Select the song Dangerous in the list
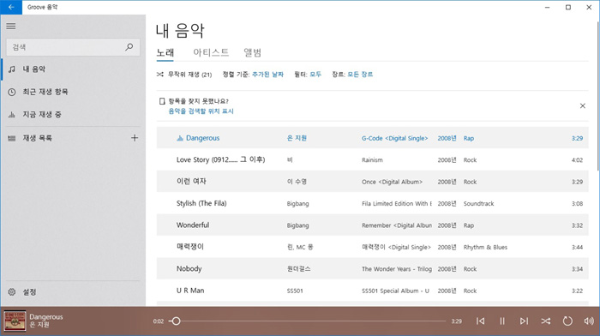This screenshot has height=336, width=600. pos(372,138)
